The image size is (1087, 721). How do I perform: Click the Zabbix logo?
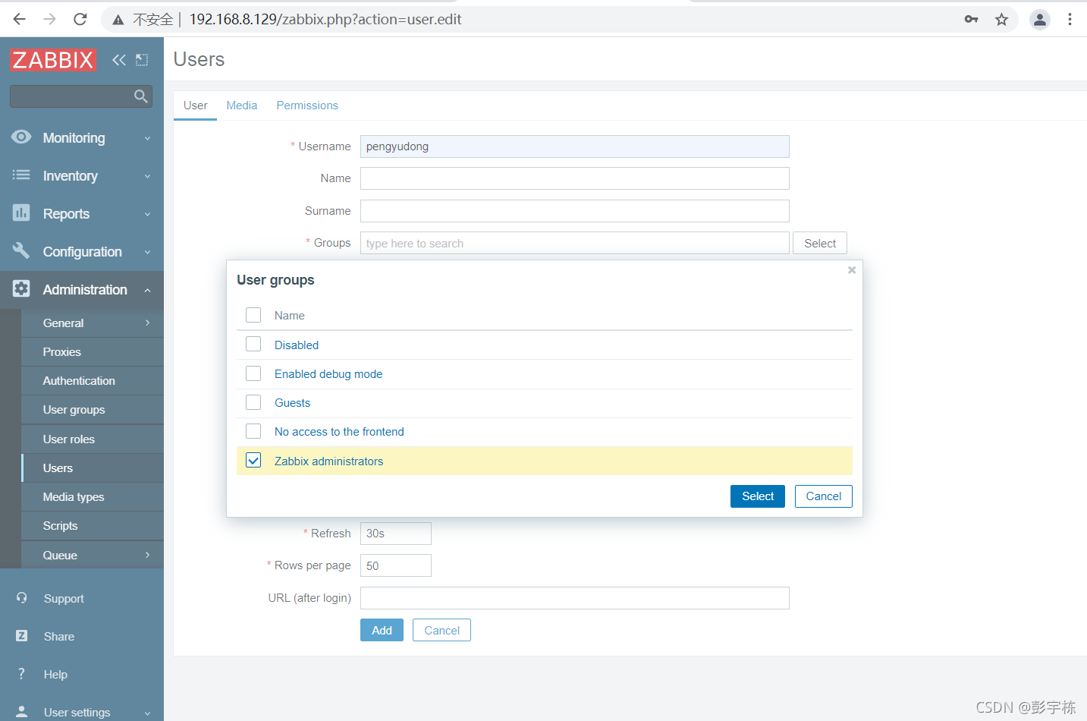point(53,60)
